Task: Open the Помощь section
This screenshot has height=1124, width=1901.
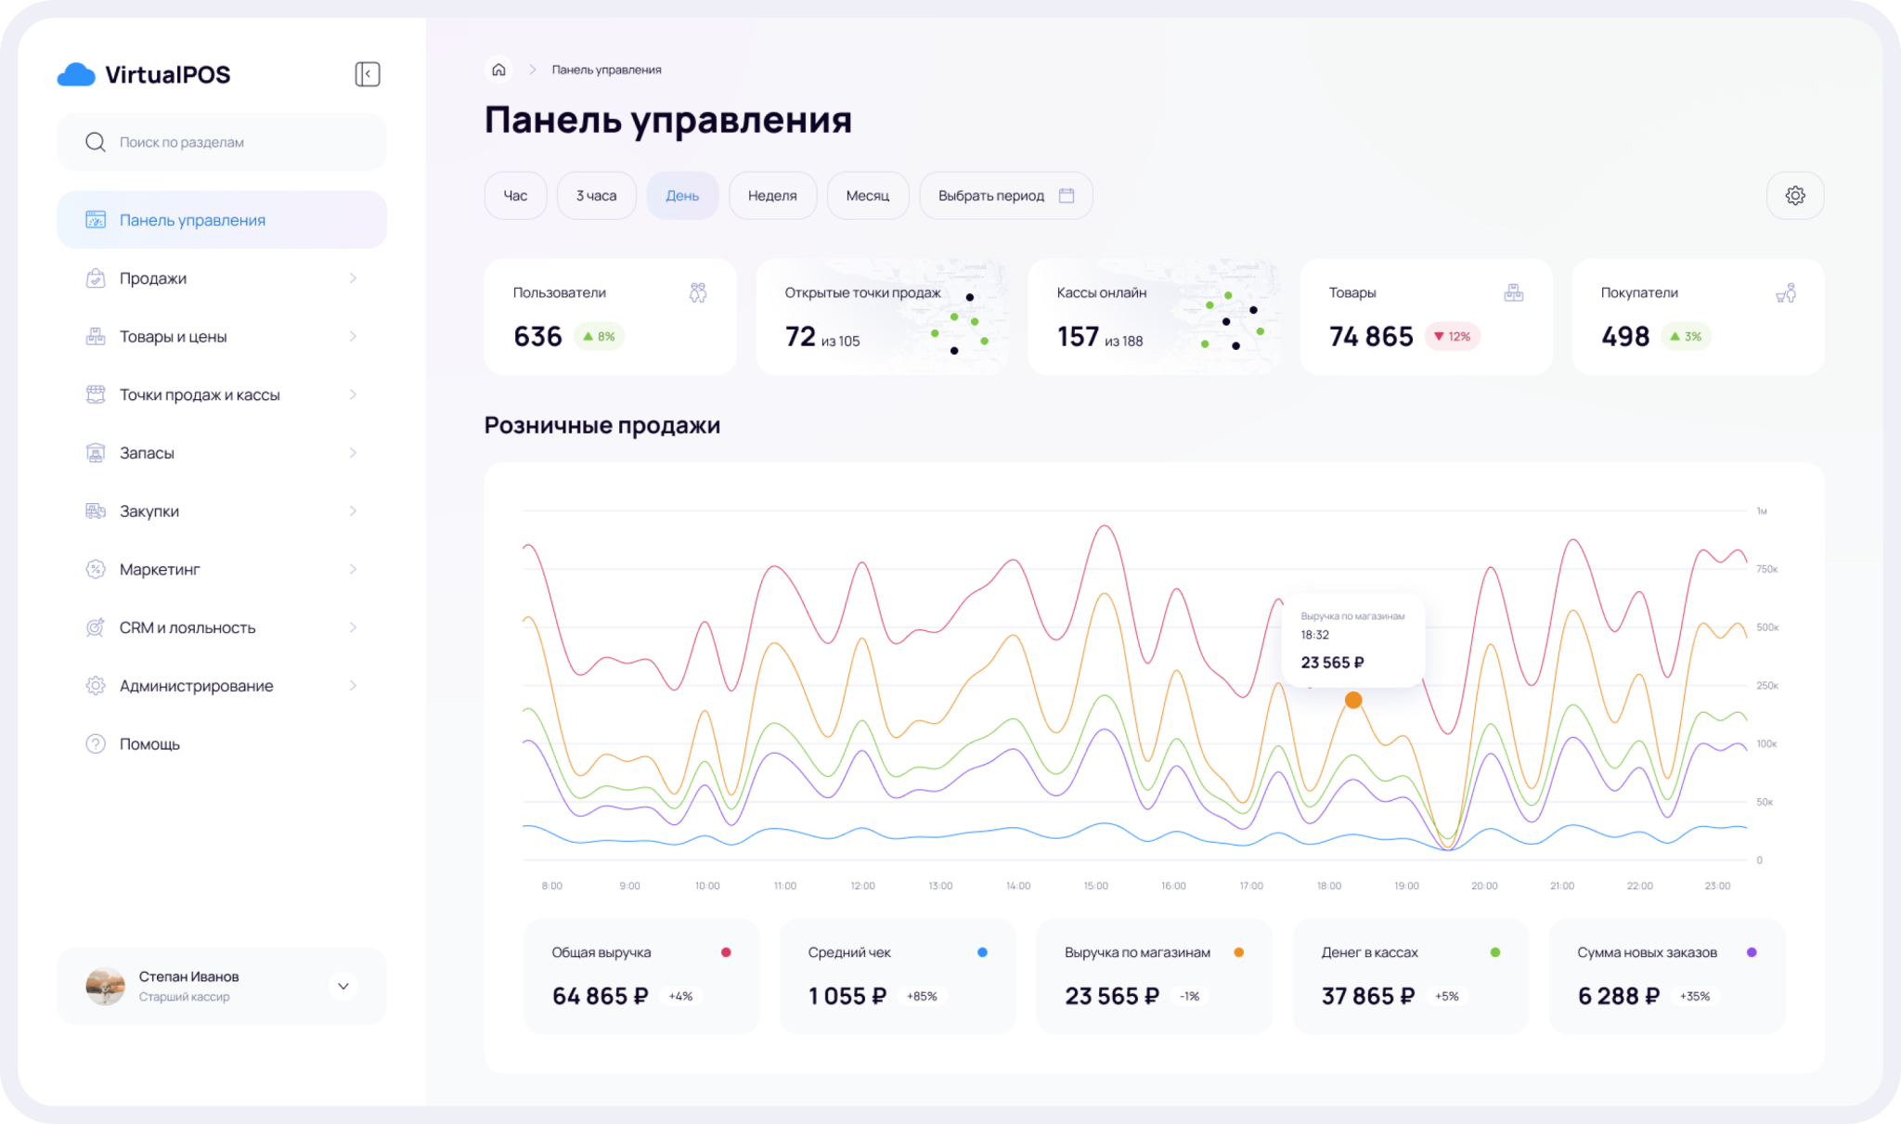Action: tap(149, 744)
